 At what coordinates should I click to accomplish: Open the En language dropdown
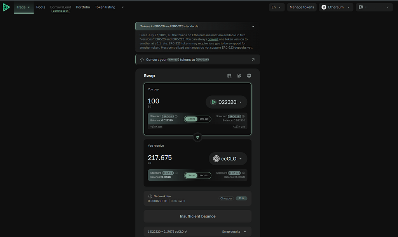(277, 7)
